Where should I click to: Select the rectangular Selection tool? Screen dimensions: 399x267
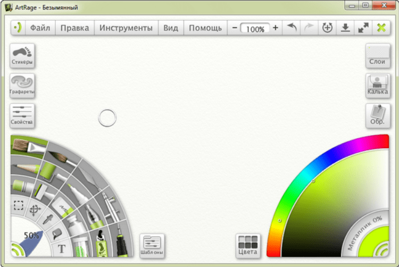click(x=18, y=206)
